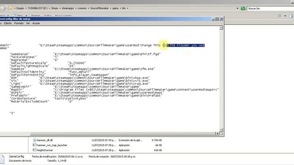Go to game folder in breadcrumb
The height and width of the screenshot is (165, 294).
(x=115, y=8)
